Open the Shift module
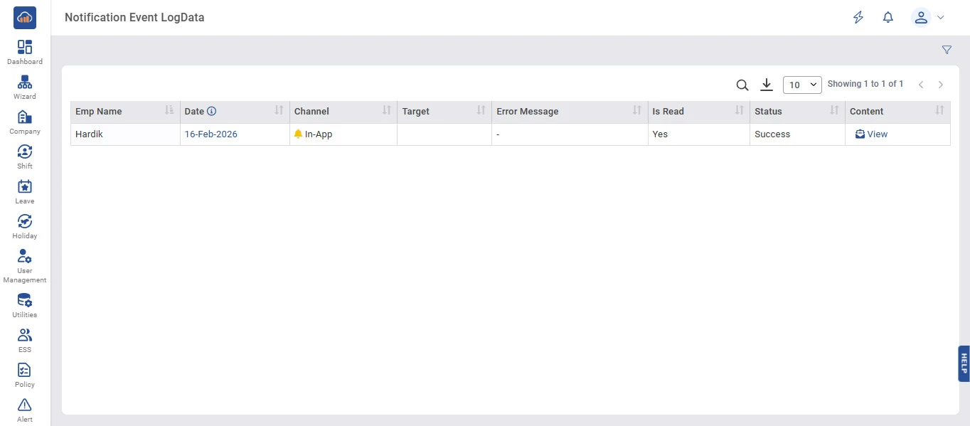Image resolution: width=970 pixels, height=426 pixels. click(25, 156)
